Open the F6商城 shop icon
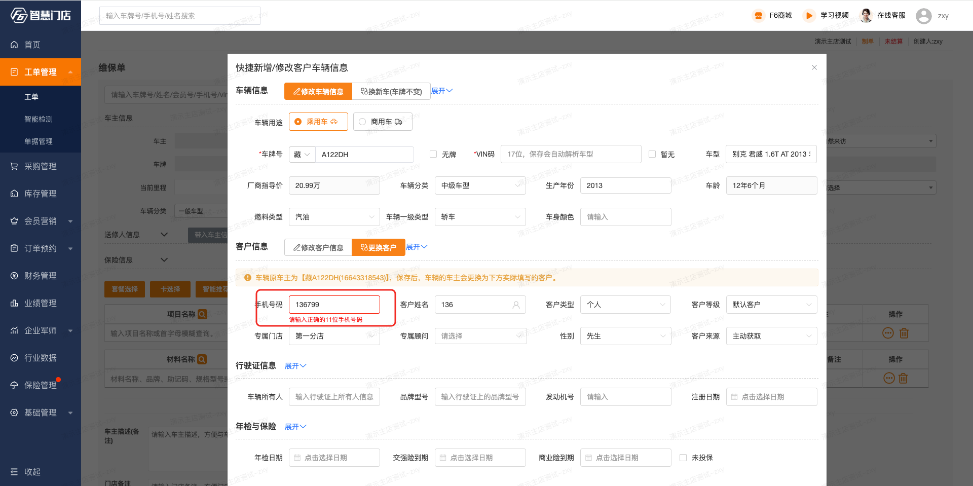The height and width of the screenshot is (486, 973). pyautogui.click(x=758, y=16)
